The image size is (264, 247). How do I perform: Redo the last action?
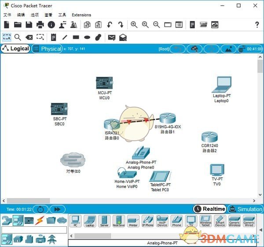121,25
